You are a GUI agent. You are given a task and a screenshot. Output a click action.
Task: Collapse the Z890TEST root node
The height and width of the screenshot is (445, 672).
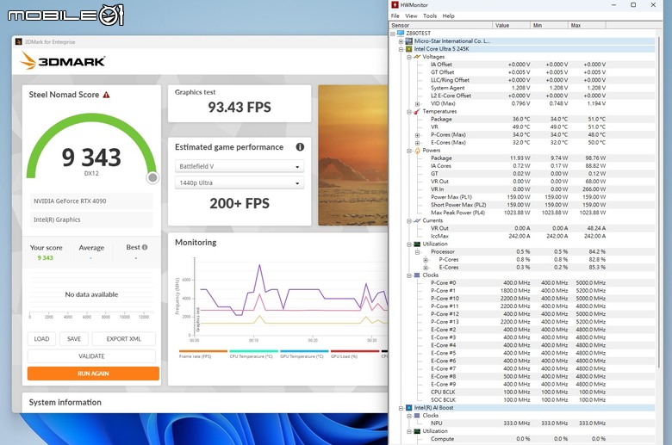[393, 34]
